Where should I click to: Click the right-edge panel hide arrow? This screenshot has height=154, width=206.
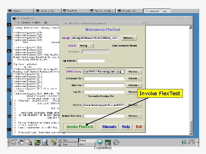[198, 143]
